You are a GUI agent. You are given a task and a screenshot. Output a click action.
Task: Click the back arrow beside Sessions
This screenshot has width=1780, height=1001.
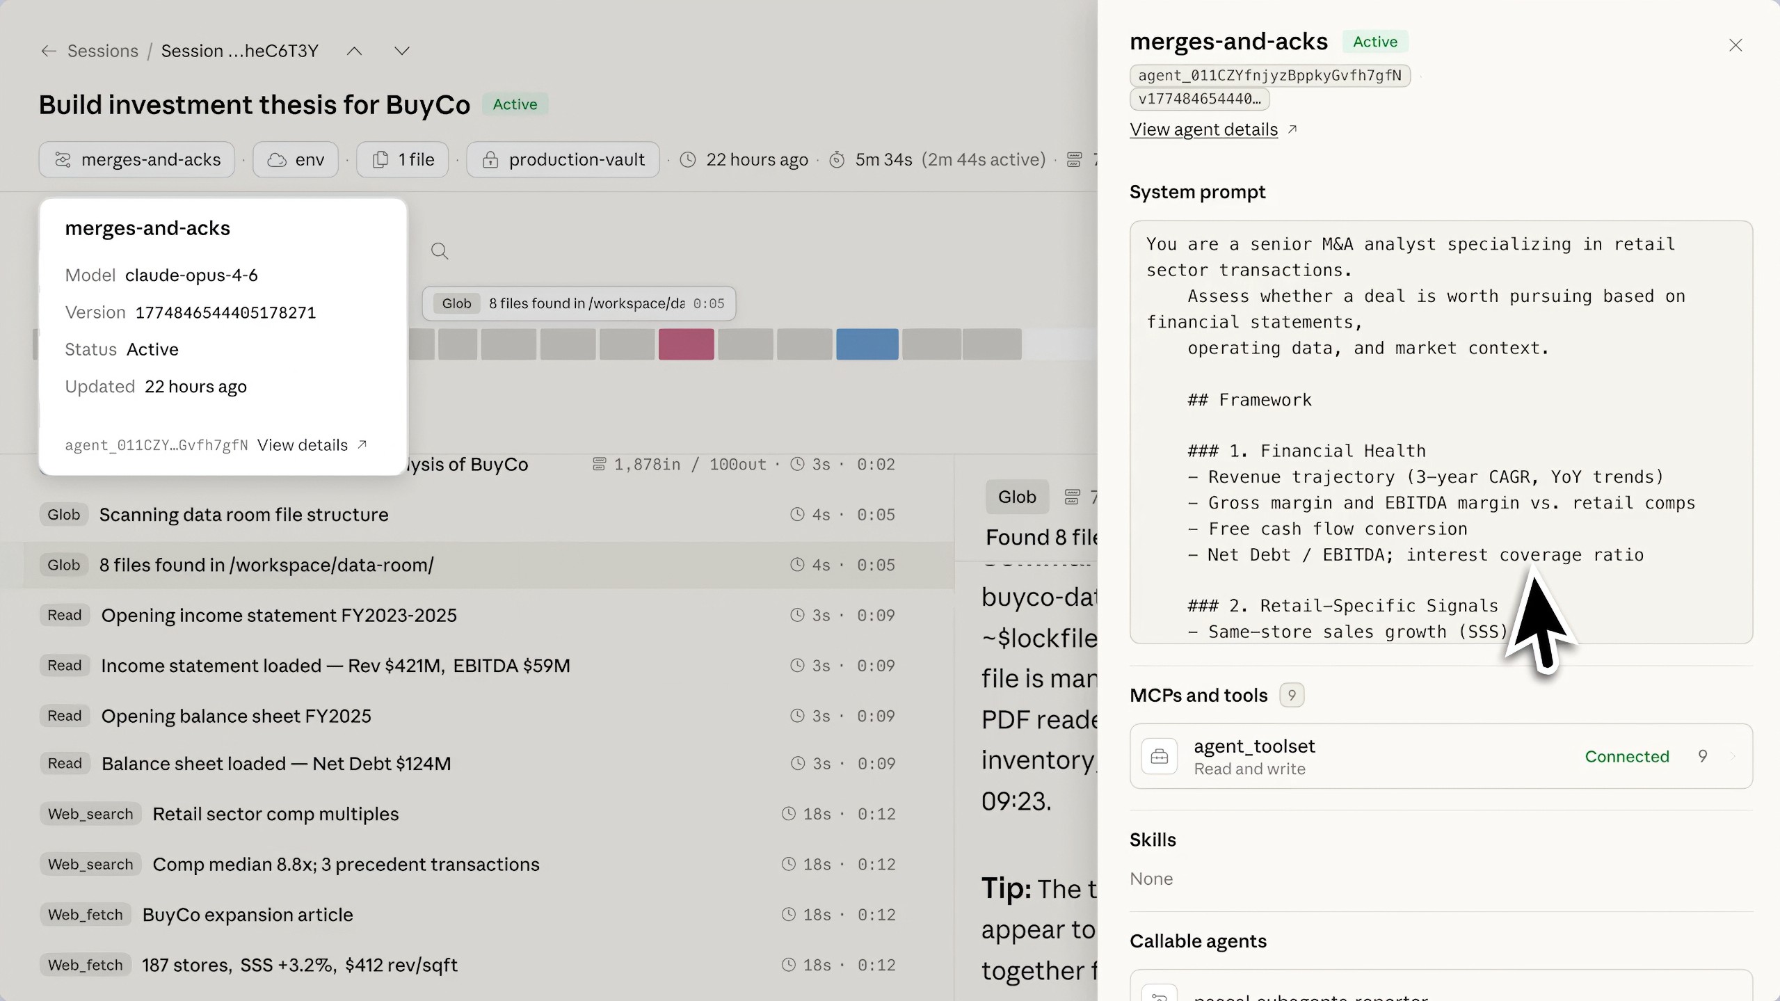tap(48, 51)
